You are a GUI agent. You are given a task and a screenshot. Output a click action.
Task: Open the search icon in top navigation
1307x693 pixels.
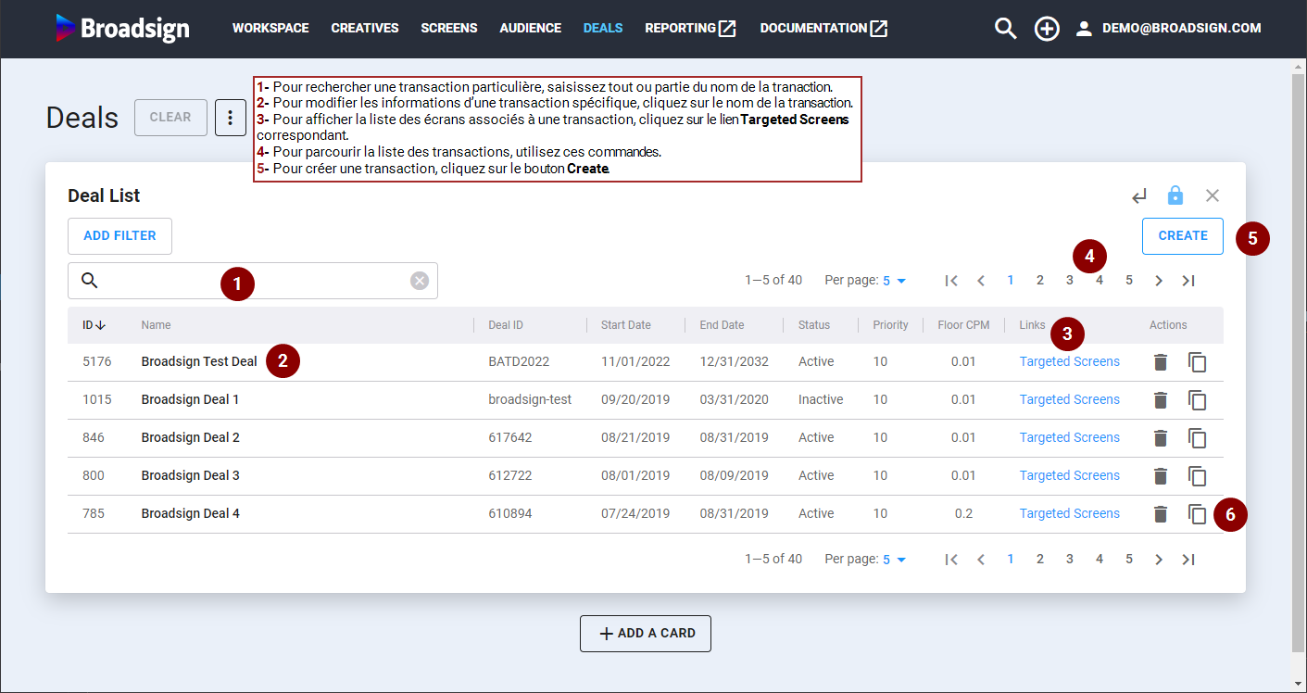click(1005, 29)
